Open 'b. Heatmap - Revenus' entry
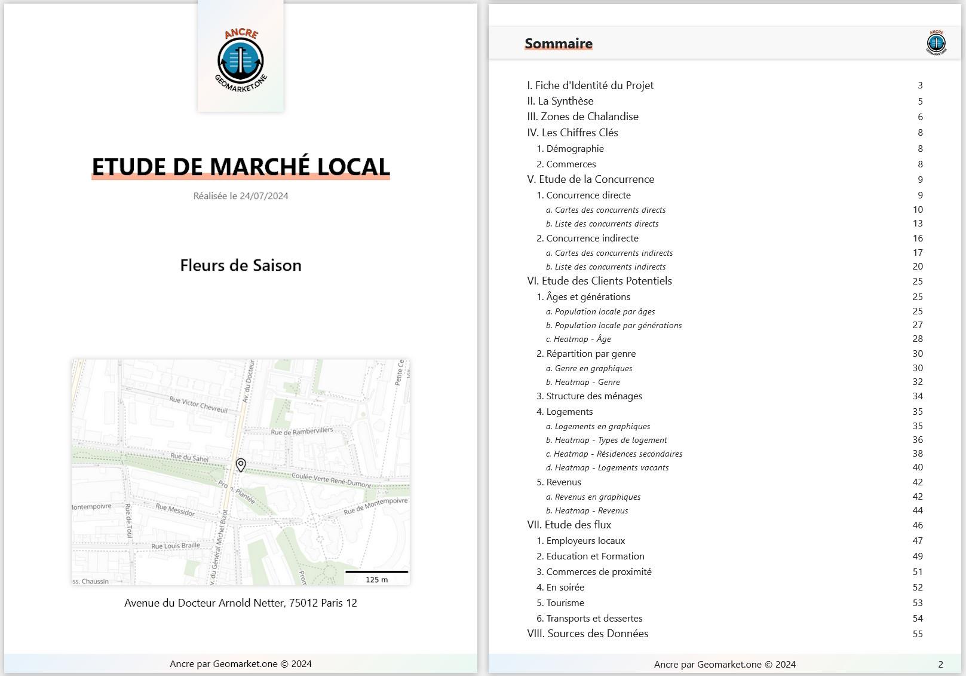966x676 pixels. click(587, 510)
